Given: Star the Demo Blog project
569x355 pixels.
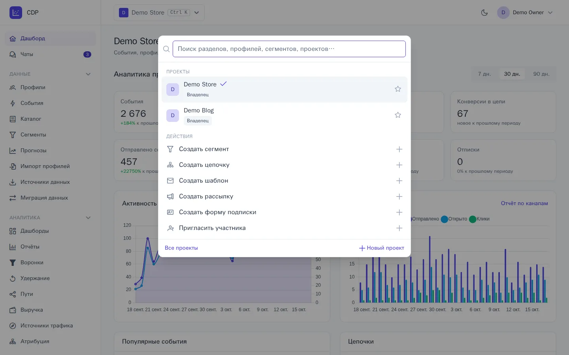Looking at the screenshot, I should coord(398,115).
